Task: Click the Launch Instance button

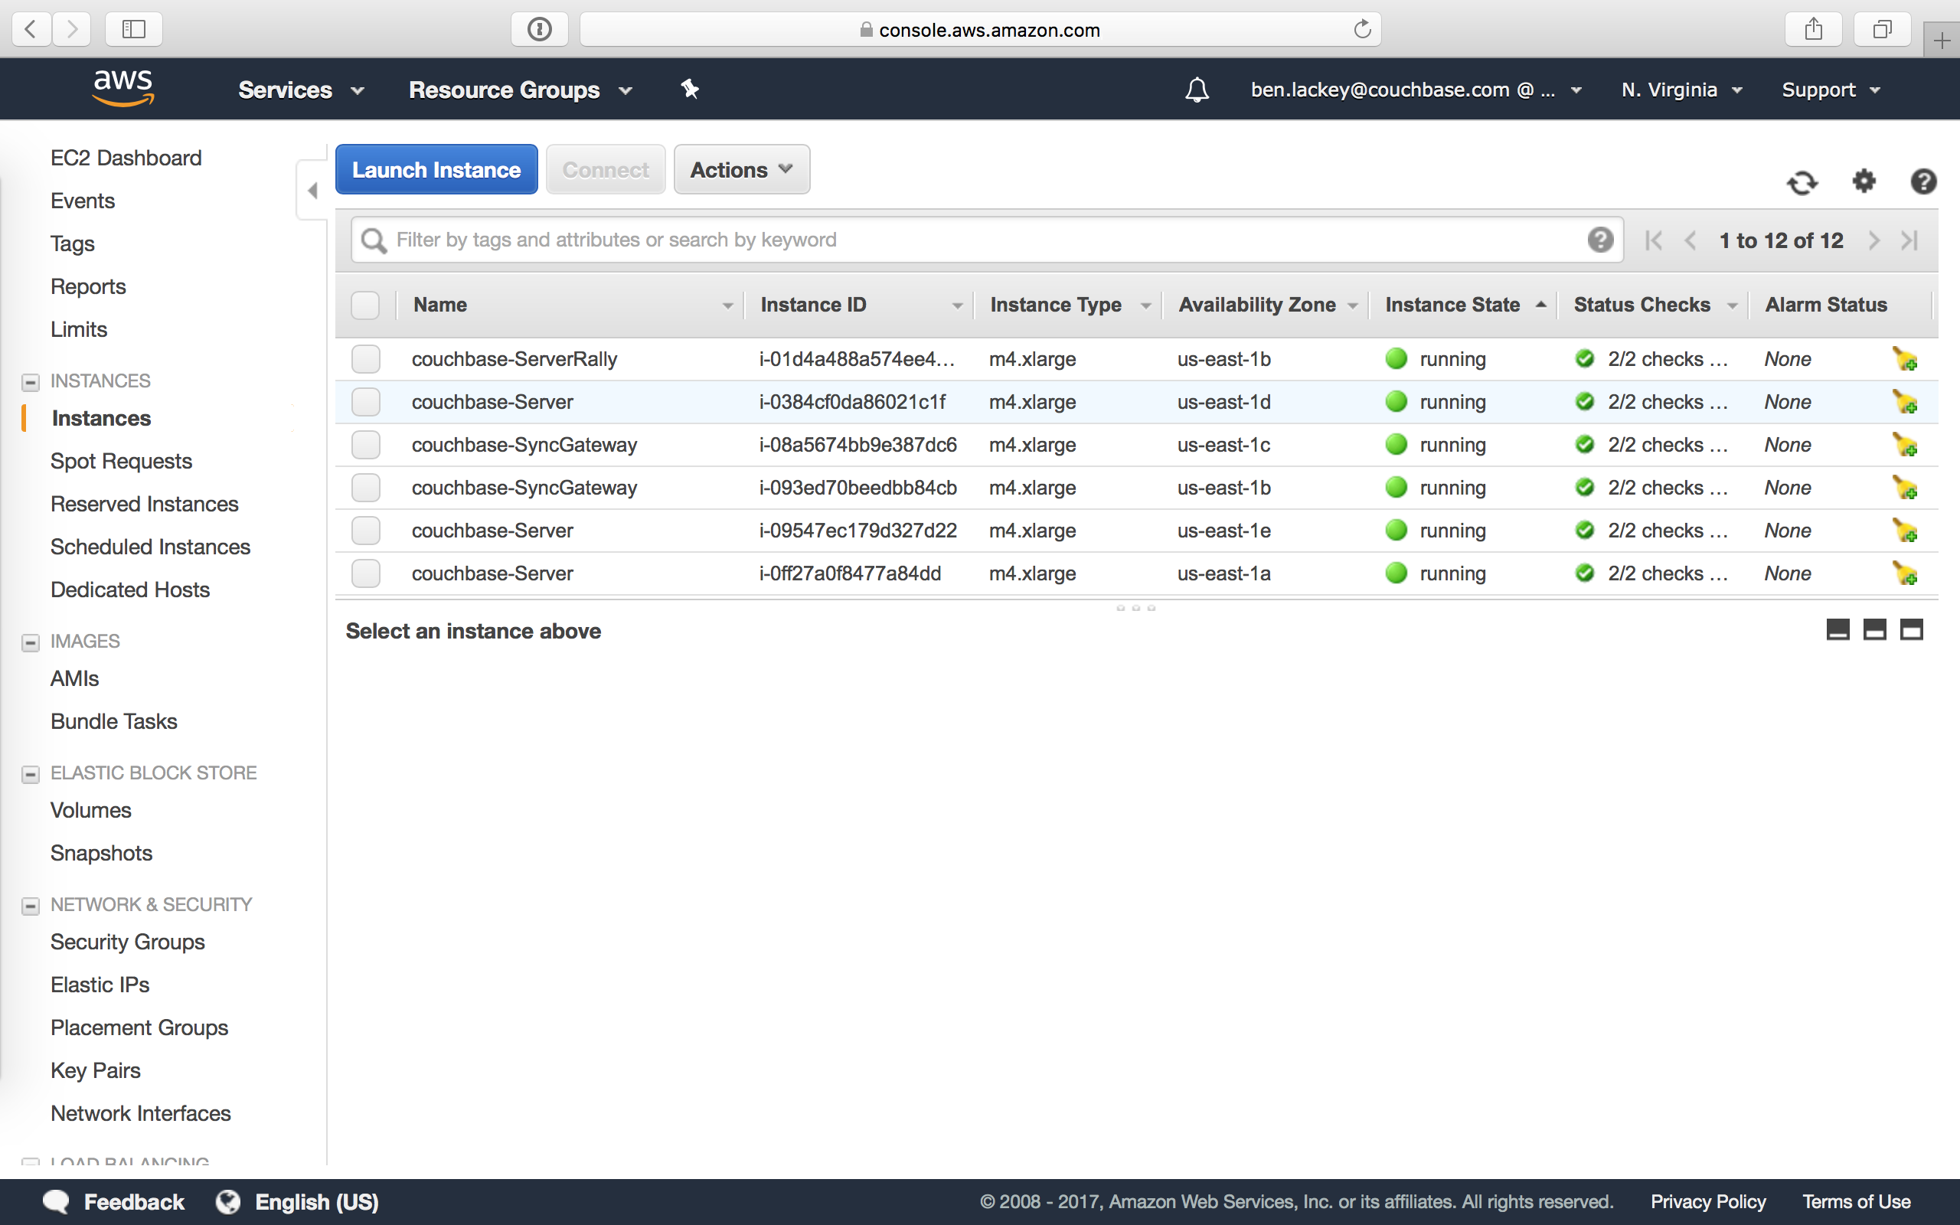Action: click(436, 169)
